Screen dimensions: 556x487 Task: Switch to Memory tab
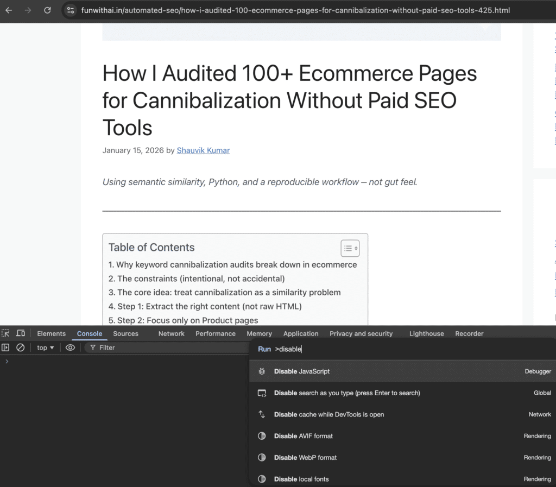pos(259,333)
